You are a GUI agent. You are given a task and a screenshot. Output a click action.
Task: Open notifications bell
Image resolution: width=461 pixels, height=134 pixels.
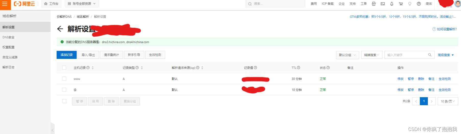click(392, 4)
